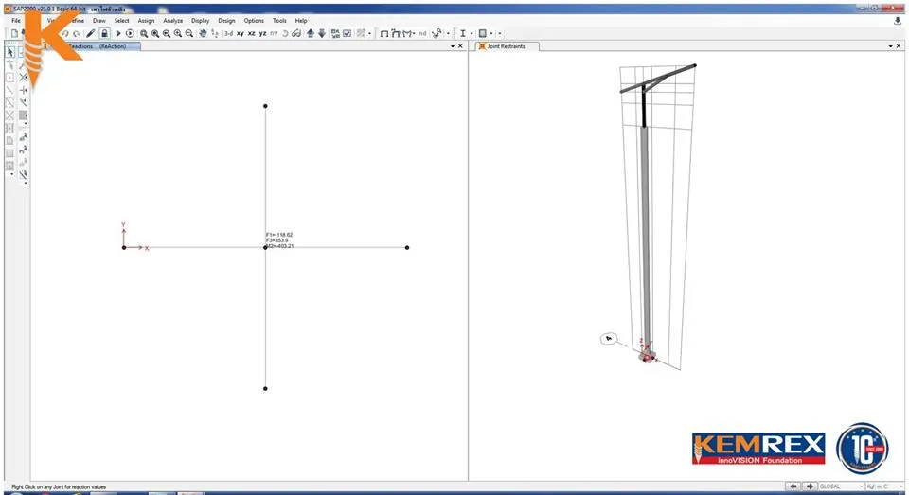Open the Assign menu
The image size is (909, 495).
coord(146,20)
